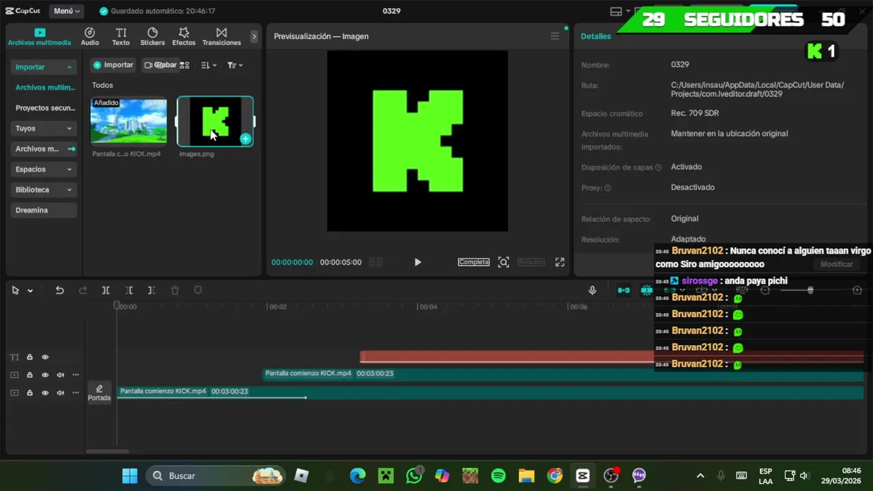This screenshot has height=491, width=873.
Task: Redo the last action
Action: click(x=83, y=291)
